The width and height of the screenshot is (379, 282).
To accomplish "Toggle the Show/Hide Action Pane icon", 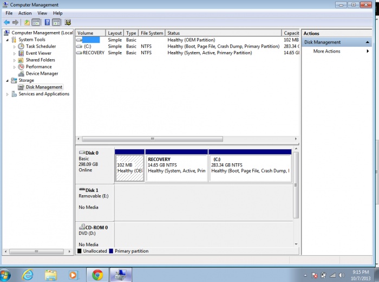I will click(56, 23).
